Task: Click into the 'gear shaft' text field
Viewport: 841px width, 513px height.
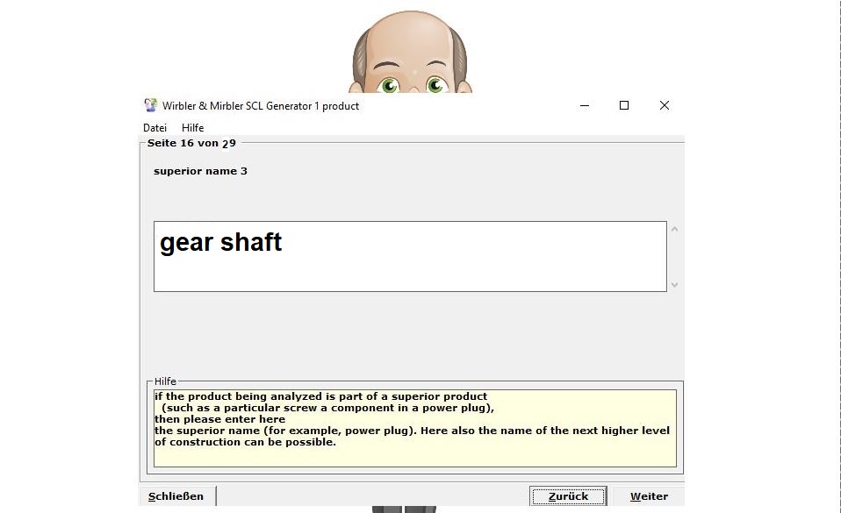Action: click(x=409, y=256)
